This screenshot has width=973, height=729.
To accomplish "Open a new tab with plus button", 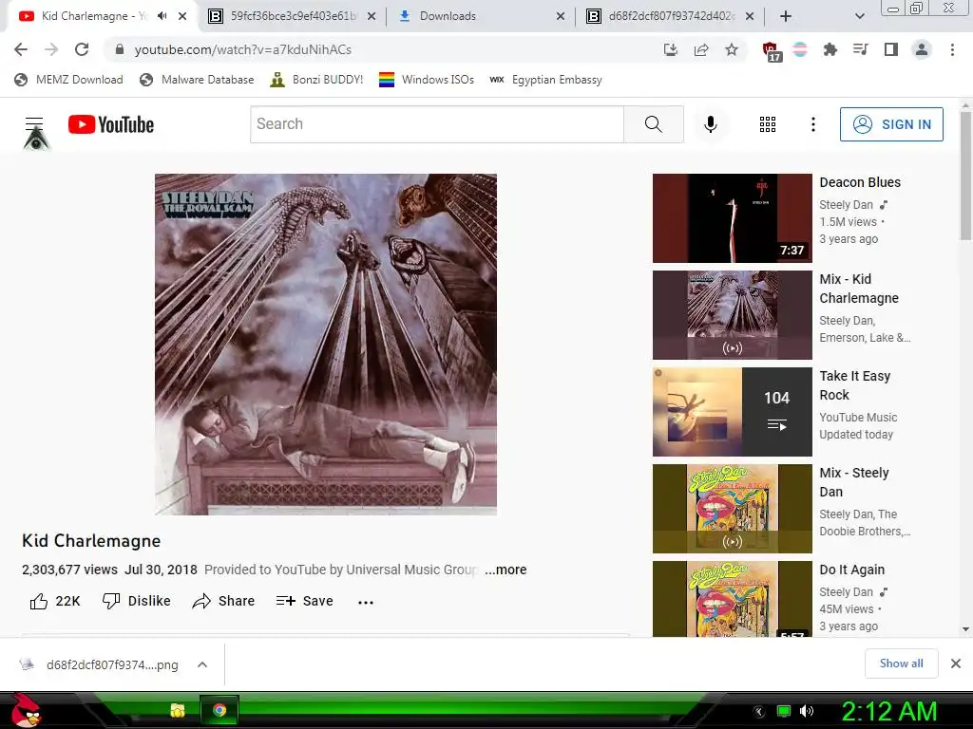I will tap(786, 16).
